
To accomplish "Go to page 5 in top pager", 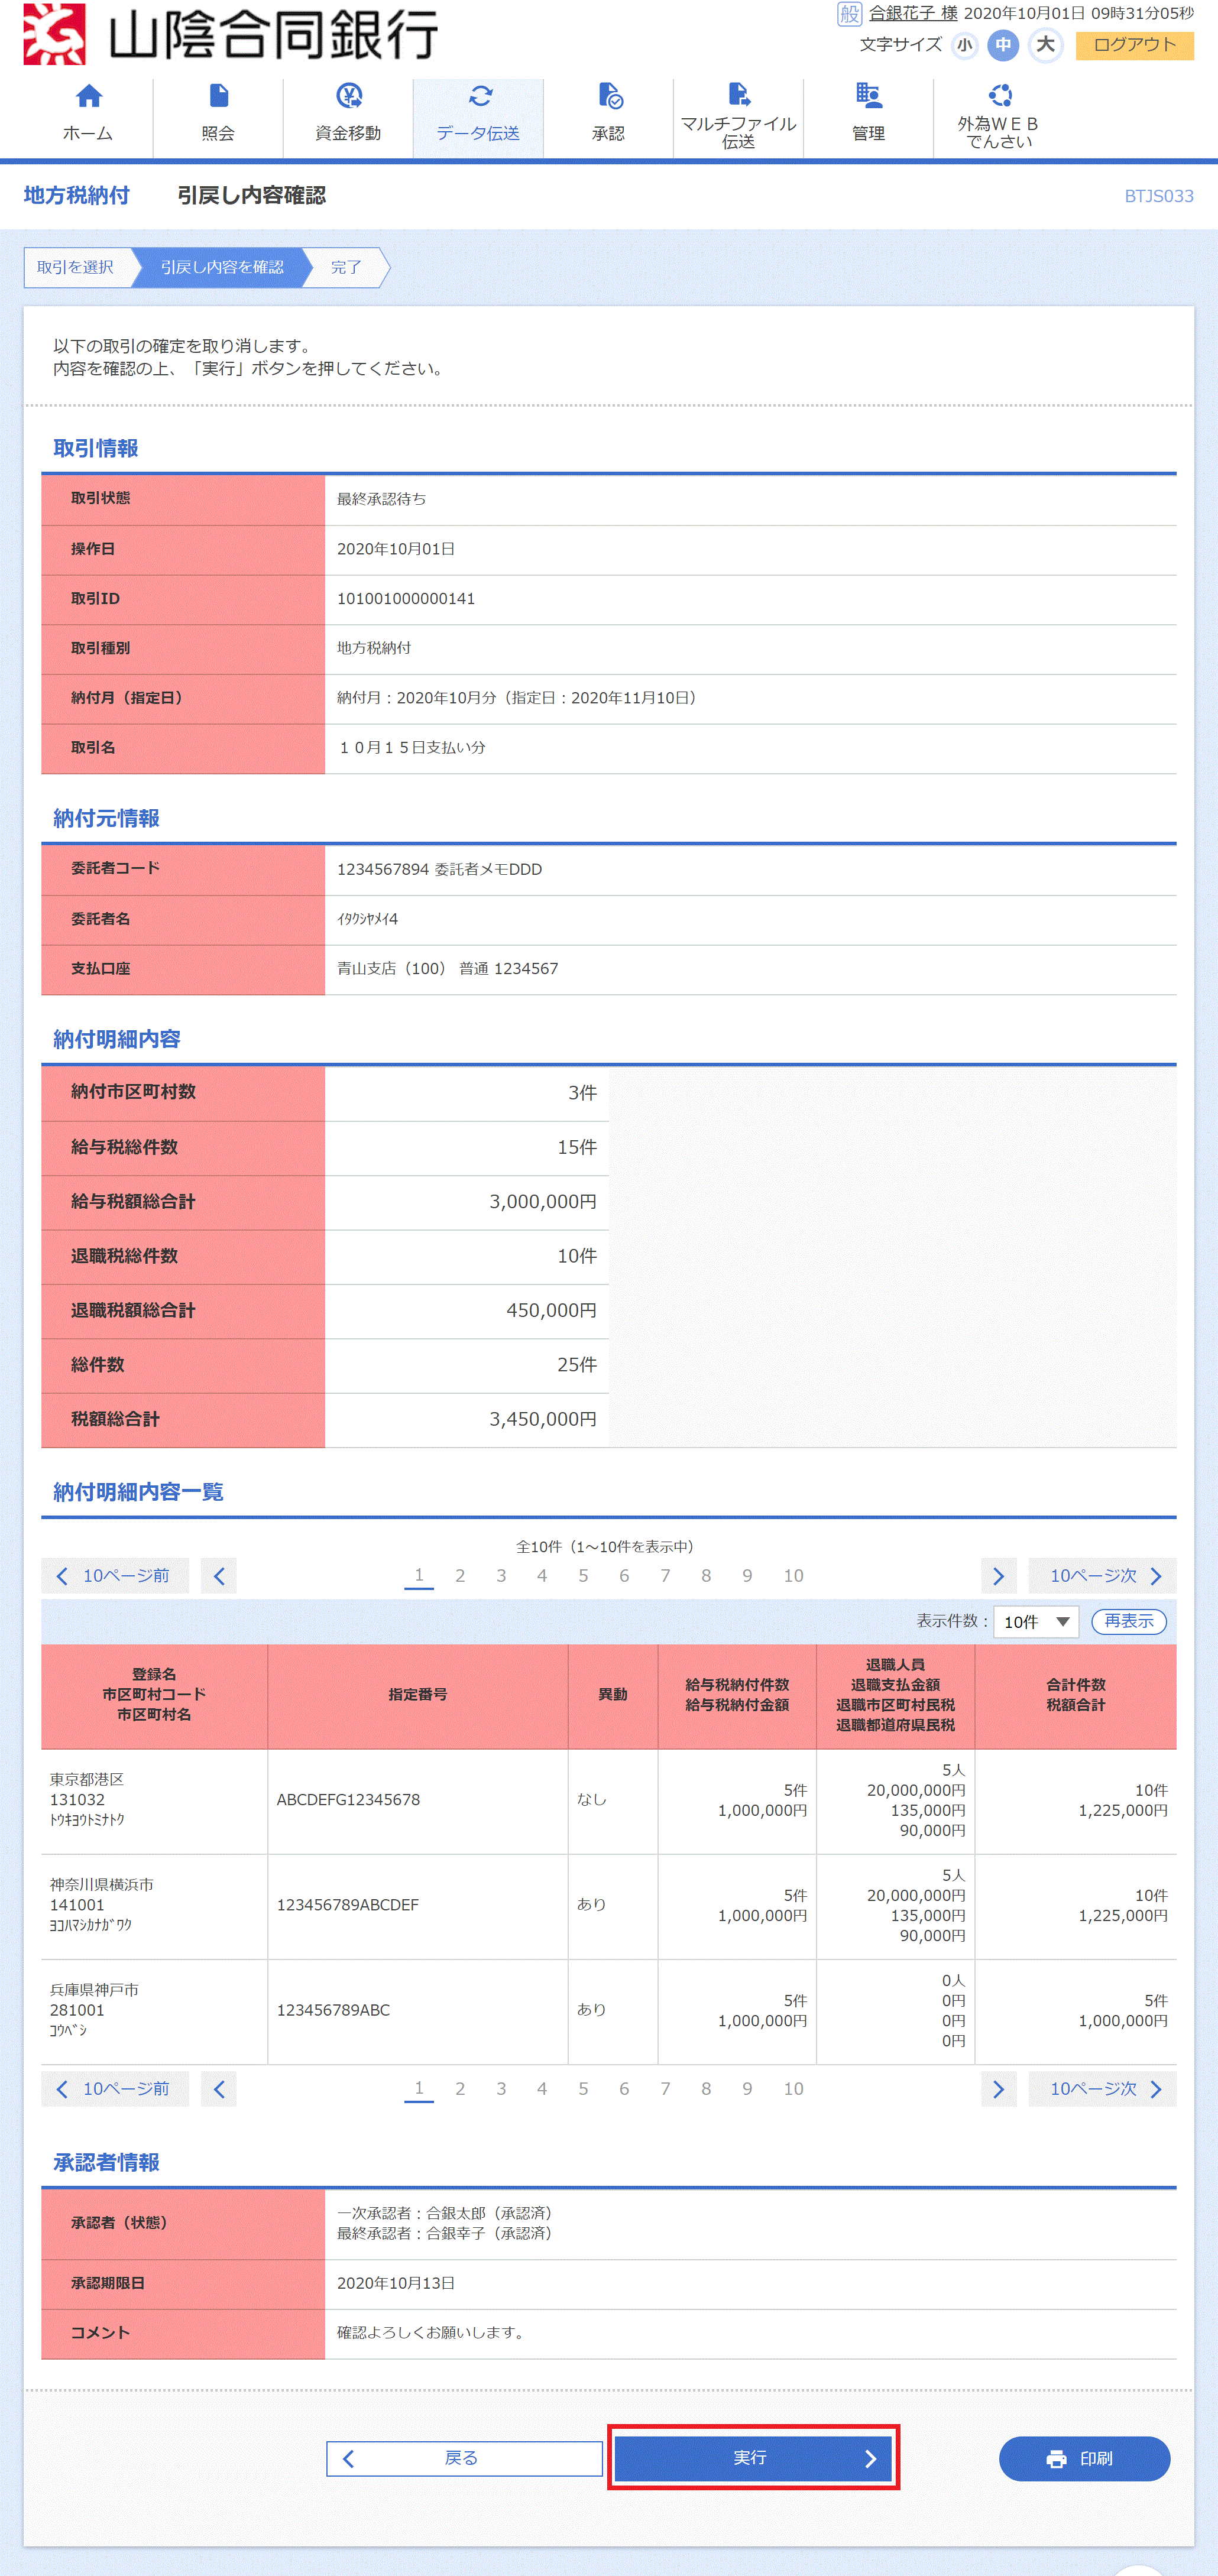I will [583, 1576].
